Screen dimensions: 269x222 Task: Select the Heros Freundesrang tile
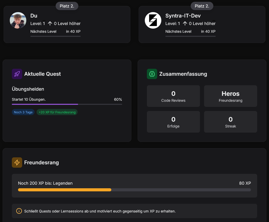pos(230,96)
